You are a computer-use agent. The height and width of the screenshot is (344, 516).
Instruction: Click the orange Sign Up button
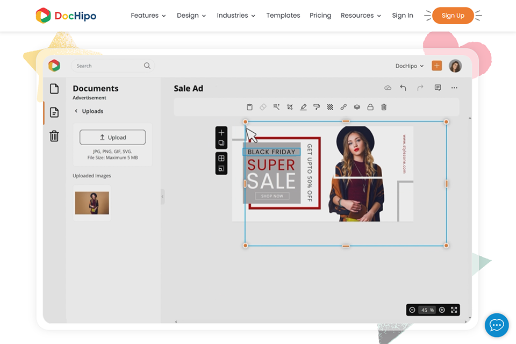(453, 16)
